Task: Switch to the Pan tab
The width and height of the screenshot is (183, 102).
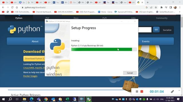Action: 106,2
